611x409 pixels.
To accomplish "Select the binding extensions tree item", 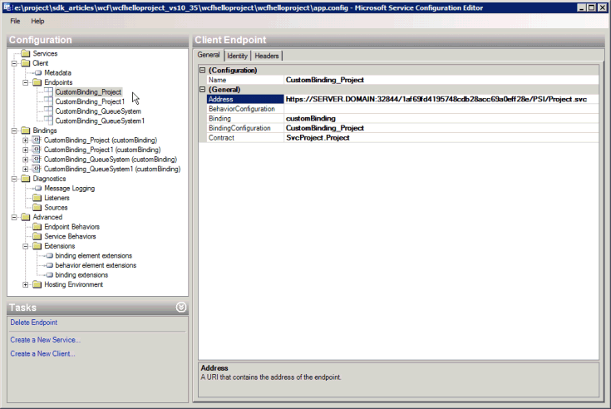I will pos(81,275).
